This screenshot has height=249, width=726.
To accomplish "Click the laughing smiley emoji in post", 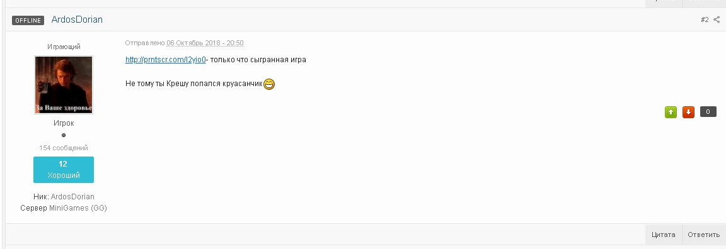I will (269, 84).
